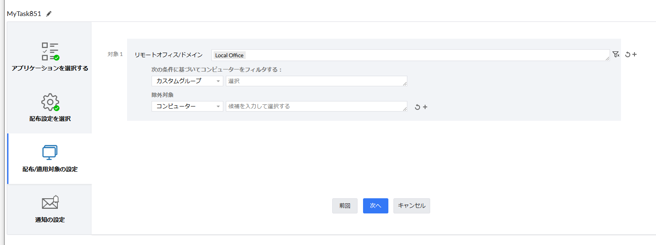This screenshot has height=245, width=656.
Task: Click the envelope notification settings icon
Action: (x=50, y=202)
